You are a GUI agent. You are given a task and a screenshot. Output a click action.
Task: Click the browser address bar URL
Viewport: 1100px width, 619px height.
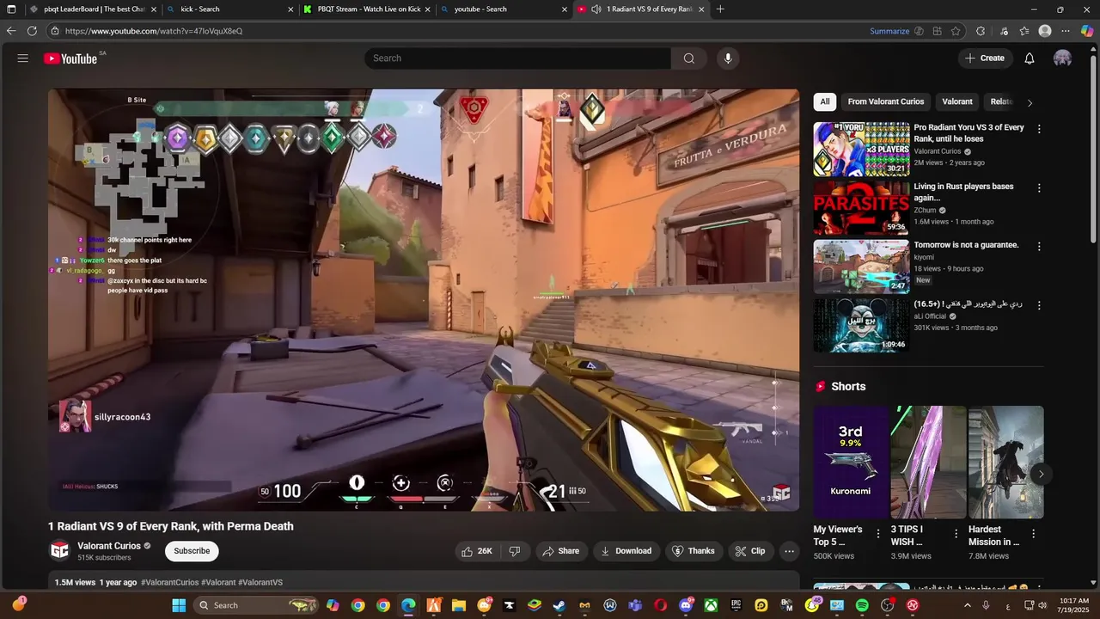pos(154,31)
